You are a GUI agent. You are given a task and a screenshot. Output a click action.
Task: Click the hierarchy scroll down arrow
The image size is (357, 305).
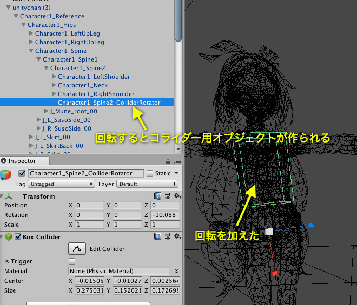[x=178, y=150]
